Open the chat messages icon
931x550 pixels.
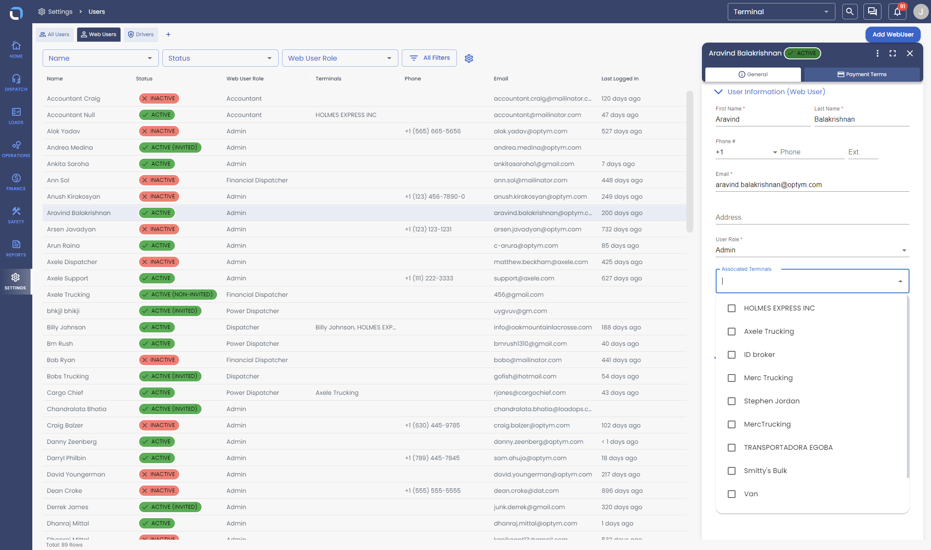(872, 12)
